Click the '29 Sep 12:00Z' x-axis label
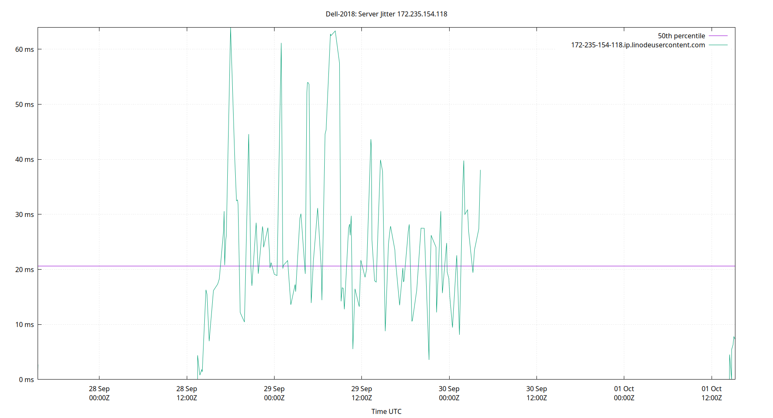 (x=362, y=393)
